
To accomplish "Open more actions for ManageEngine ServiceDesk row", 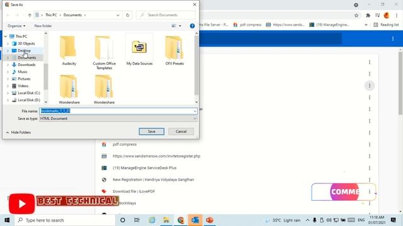I will (x=370, y=168).
